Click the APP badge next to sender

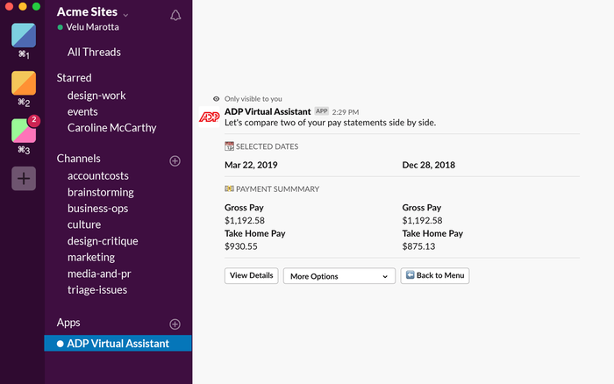pos(322,111)
